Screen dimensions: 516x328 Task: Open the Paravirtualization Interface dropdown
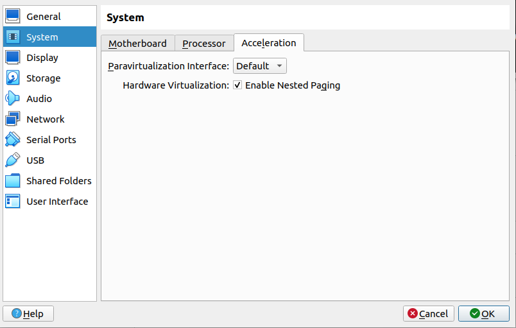(x=259, y=66)
